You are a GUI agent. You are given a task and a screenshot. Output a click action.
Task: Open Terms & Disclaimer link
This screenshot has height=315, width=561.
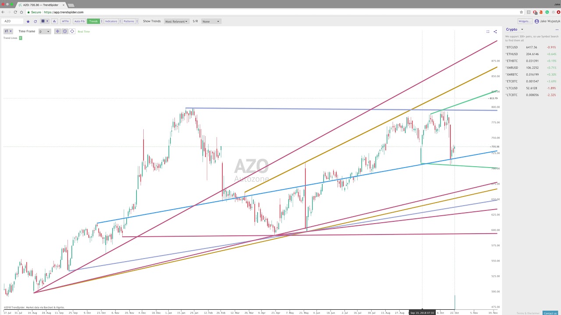point(528,313)
